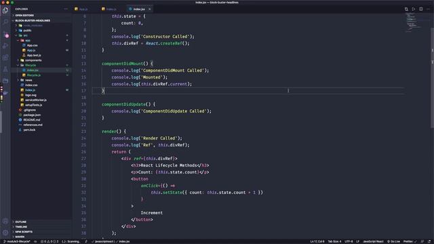Split the editor to the right
This screenshot has height=244, width=434.
tap(420, 9)
